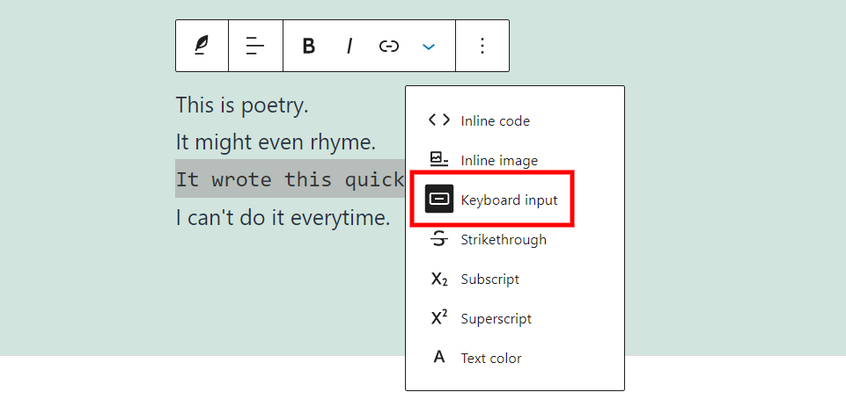Select the "Inline code" menu label
846x414 pixels.
495,120
